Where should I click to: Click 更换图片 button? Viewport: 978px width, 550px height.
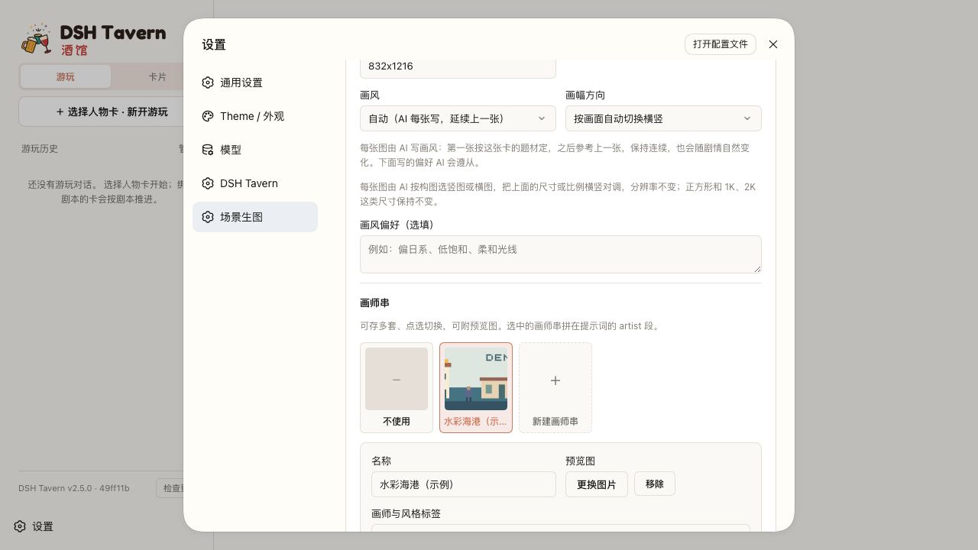point(597,484)
